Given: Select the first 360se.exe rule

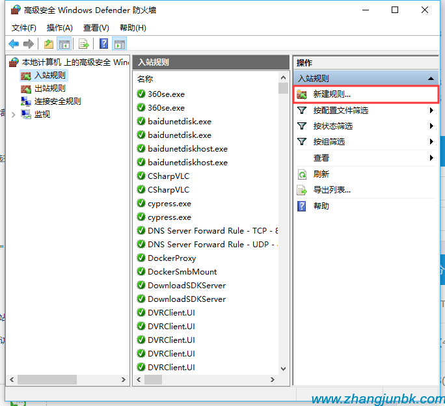Looking at the screenshot, I should pyautogui.click(x=166, y=94).
